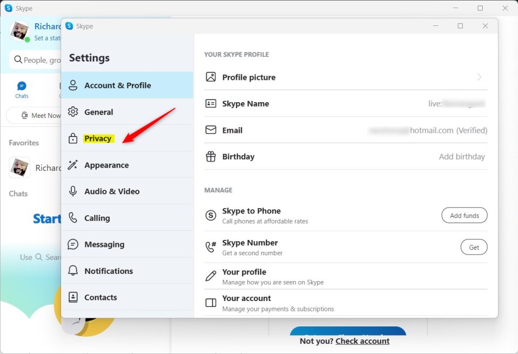Expand Profile picture chevron
The height and width of the screenshot is (354, 518).
click(x=480, y=77)
